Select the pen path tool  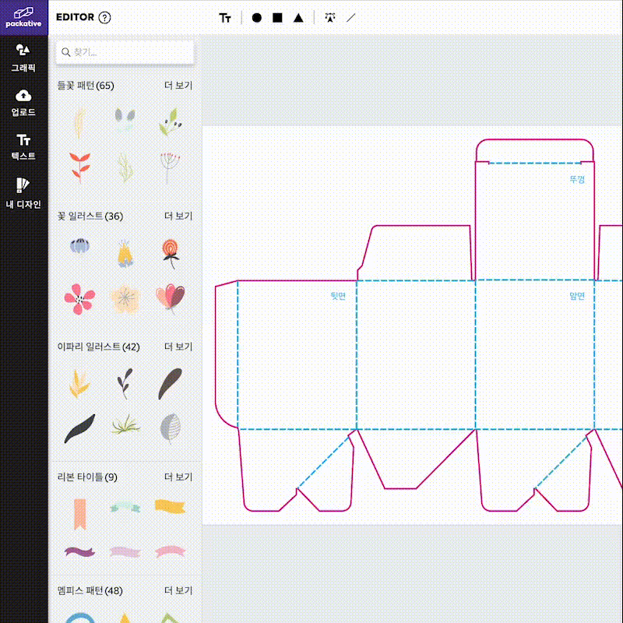pyautogui.click(x=330, y=17)
